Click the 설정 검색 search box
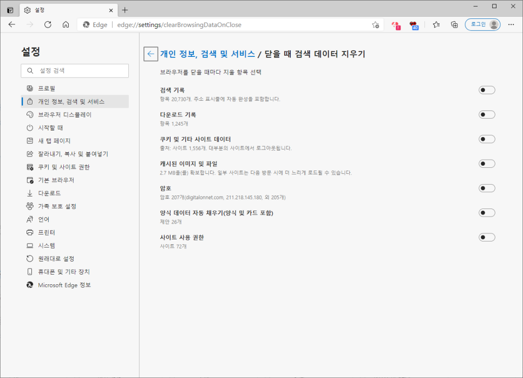Image resolution: width=523 pixels, height=378 pixels. pyautogui.click(x=75, y=71)
